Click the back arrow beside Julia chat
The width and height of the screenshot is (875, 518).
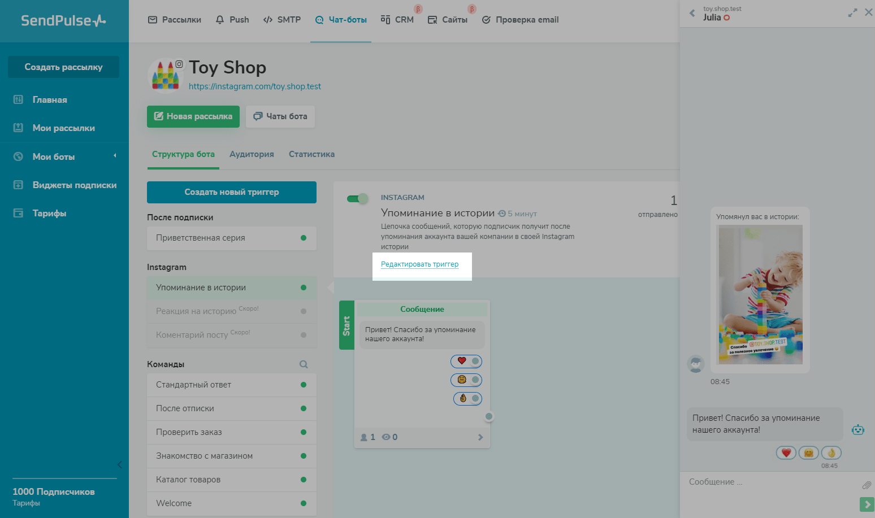pyautogui.click(x=692, y=13)
